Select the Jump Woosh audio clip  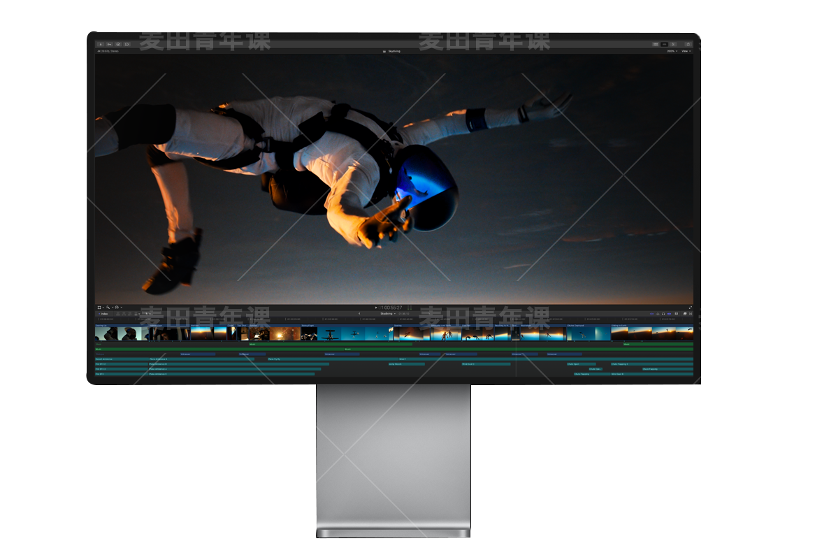407,364
